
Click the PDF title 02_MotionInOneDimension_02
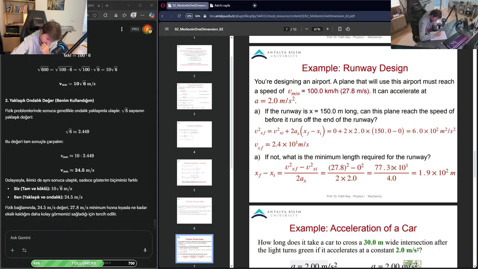tap(199, 29)
